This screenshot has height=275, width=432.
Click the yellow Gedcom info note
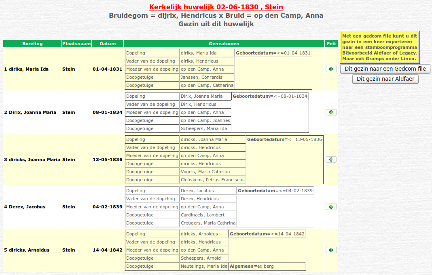tap(379, 47)
